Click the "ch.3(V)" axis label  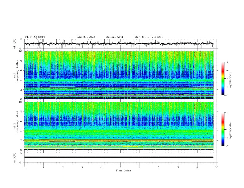click(x=15, y=158)
